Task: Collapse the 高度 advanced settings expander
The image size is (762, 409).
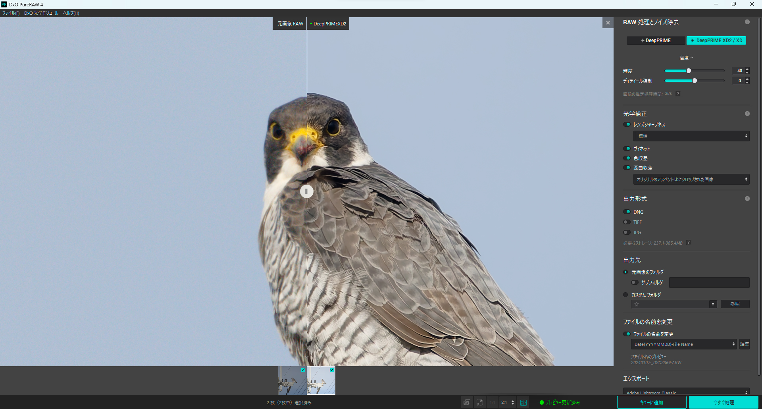Action: 686,58
